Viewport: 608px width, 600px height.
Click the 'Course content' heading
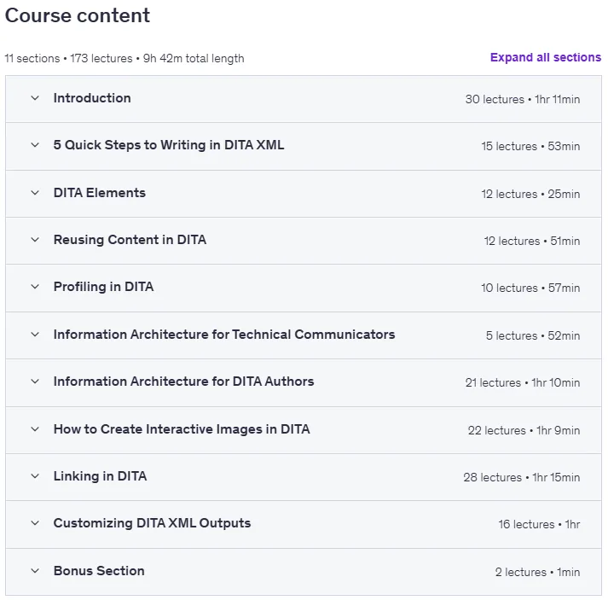point(78,15)
